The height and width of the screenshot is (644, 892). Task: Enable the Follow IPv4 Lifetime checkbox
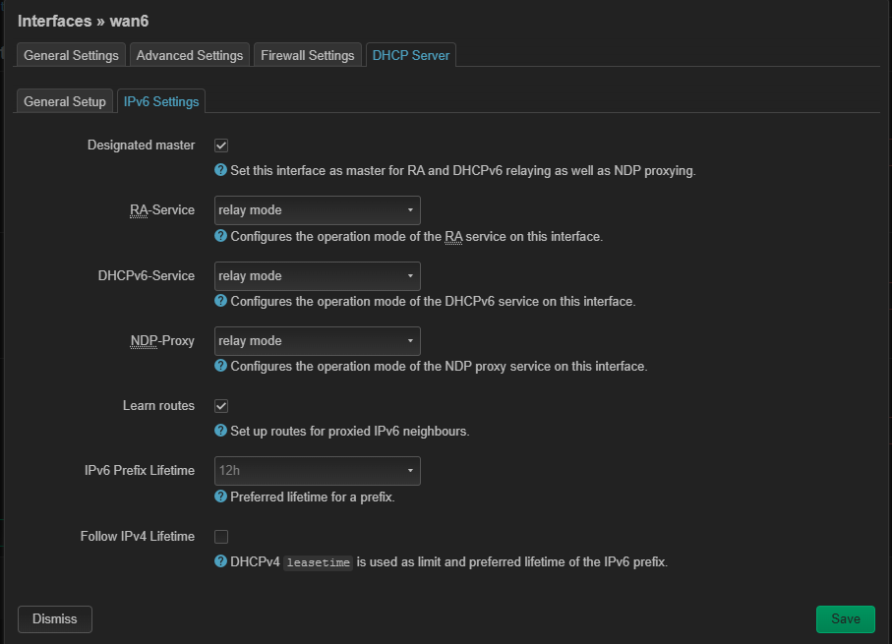[x=221, y=537]
